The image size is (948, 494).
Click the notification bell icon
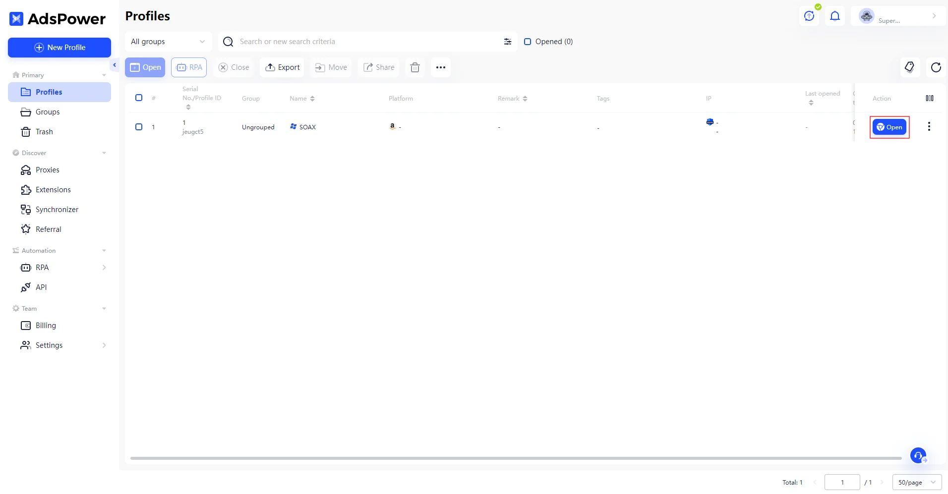[835, 16]
